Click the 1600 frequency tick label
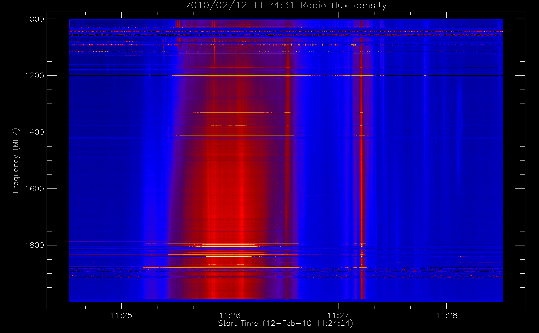The width and height of the screenshot is (539, 333). (35, 189)
